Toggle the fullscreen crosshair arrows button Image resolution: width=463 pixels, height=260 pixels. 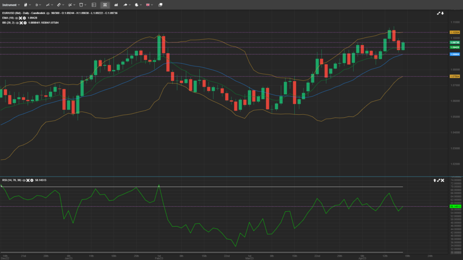105,5
